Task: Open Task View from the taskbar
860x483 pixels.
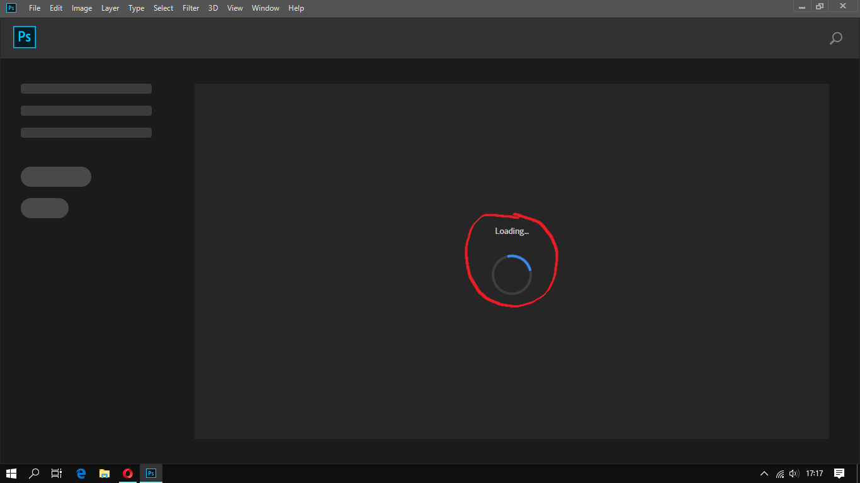Action: (x=57, y=474)
